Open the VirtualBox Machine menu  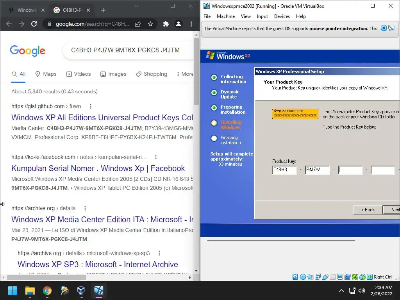click(x=226, y=16)
